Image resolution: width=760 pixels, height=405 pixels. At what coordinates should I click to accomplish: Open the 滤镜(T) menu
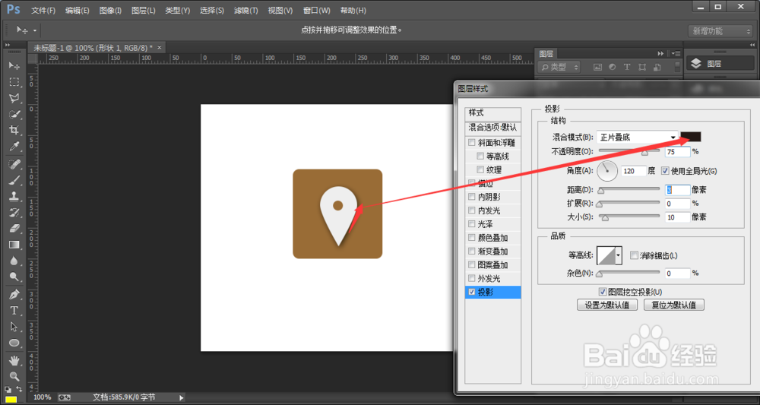click(245, 10)
